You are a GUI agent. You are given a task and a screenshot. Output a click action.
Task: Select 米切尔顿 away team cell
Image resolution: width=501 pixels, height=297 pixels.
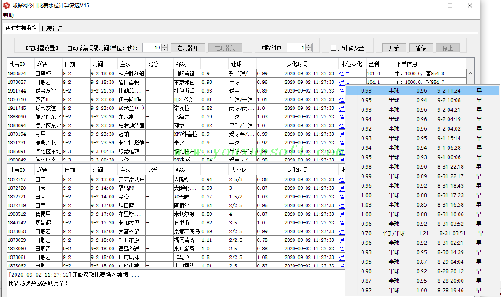(x=187, y=214)
